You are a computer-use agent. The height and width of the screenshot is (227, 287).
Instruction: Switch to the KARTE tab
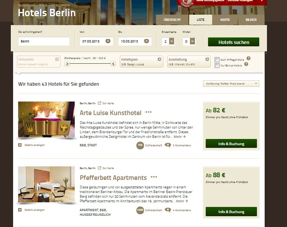point(225,20)
